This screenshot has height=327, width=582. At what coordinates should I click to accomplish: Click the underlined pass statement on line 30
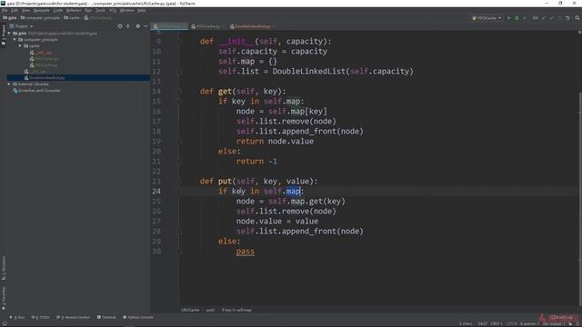click(x=246, y=252)
